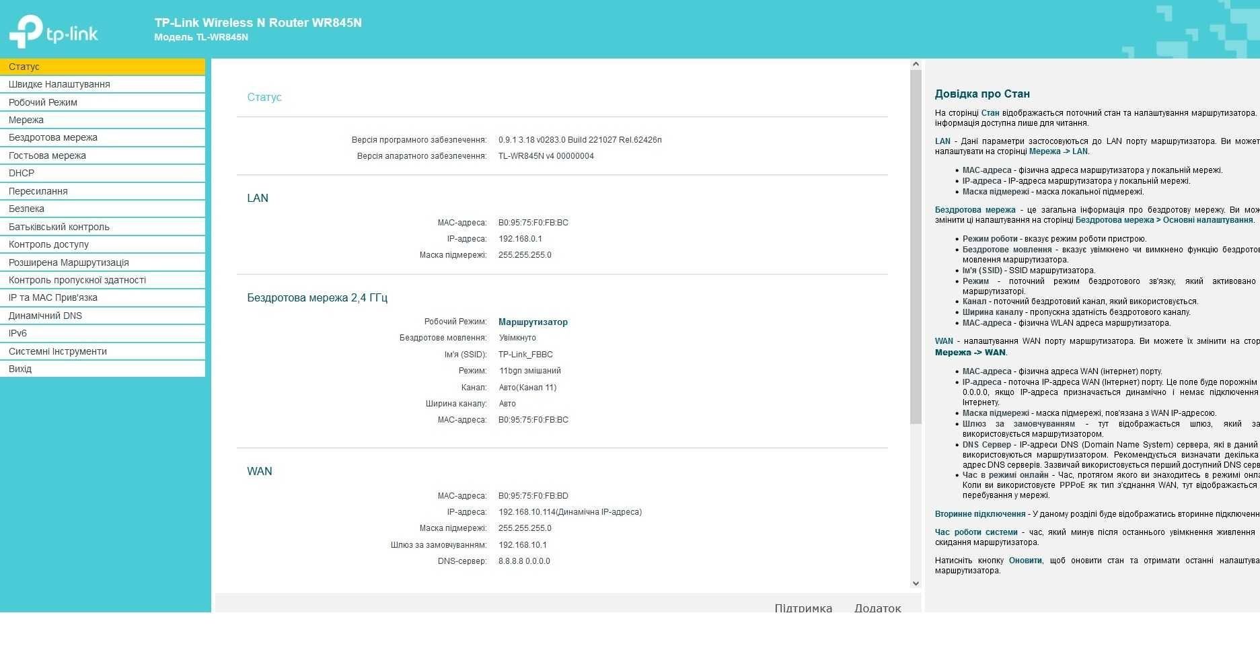Screen dimensions: 1260x648
Task: Click the Маршрутизатор working mode value
Action: 533,322
